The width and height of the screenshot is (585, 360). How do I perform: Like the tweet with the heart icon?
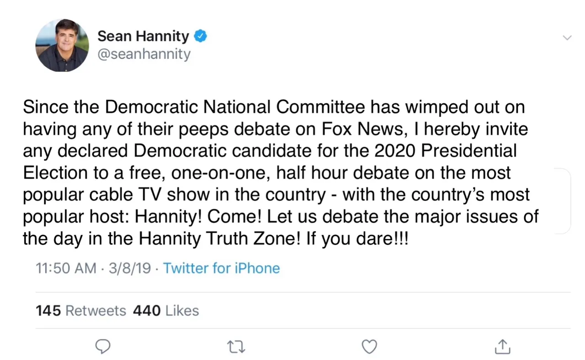coord(369,348)
